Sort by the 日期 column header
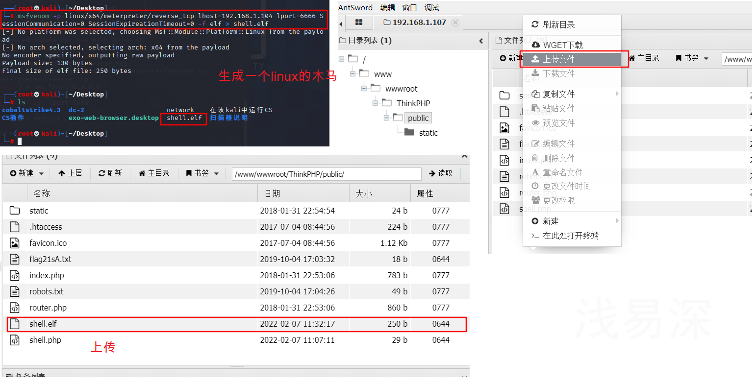The width and height of the screenshot is (755, 383). (303, 193)
